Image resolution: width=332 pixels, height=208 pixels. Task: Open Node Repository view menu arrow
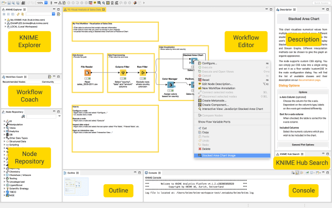60,116
